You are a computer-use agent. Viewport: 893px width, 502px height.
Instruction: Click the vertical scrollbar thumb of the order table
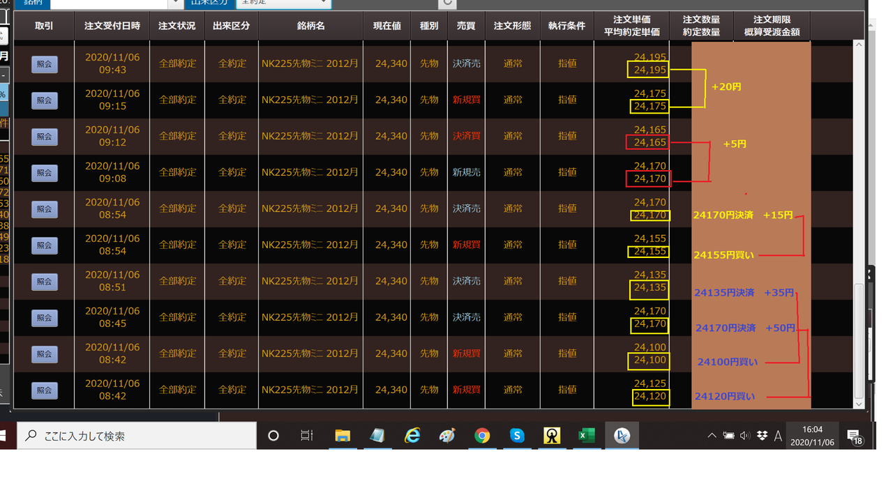click(x=859, y=340)
